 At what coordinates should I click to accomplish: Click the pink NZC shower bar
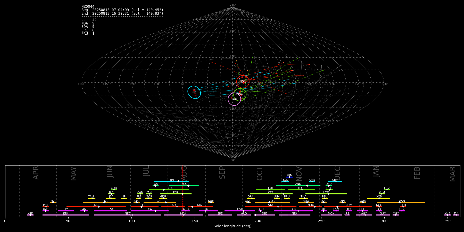[128, 215]
